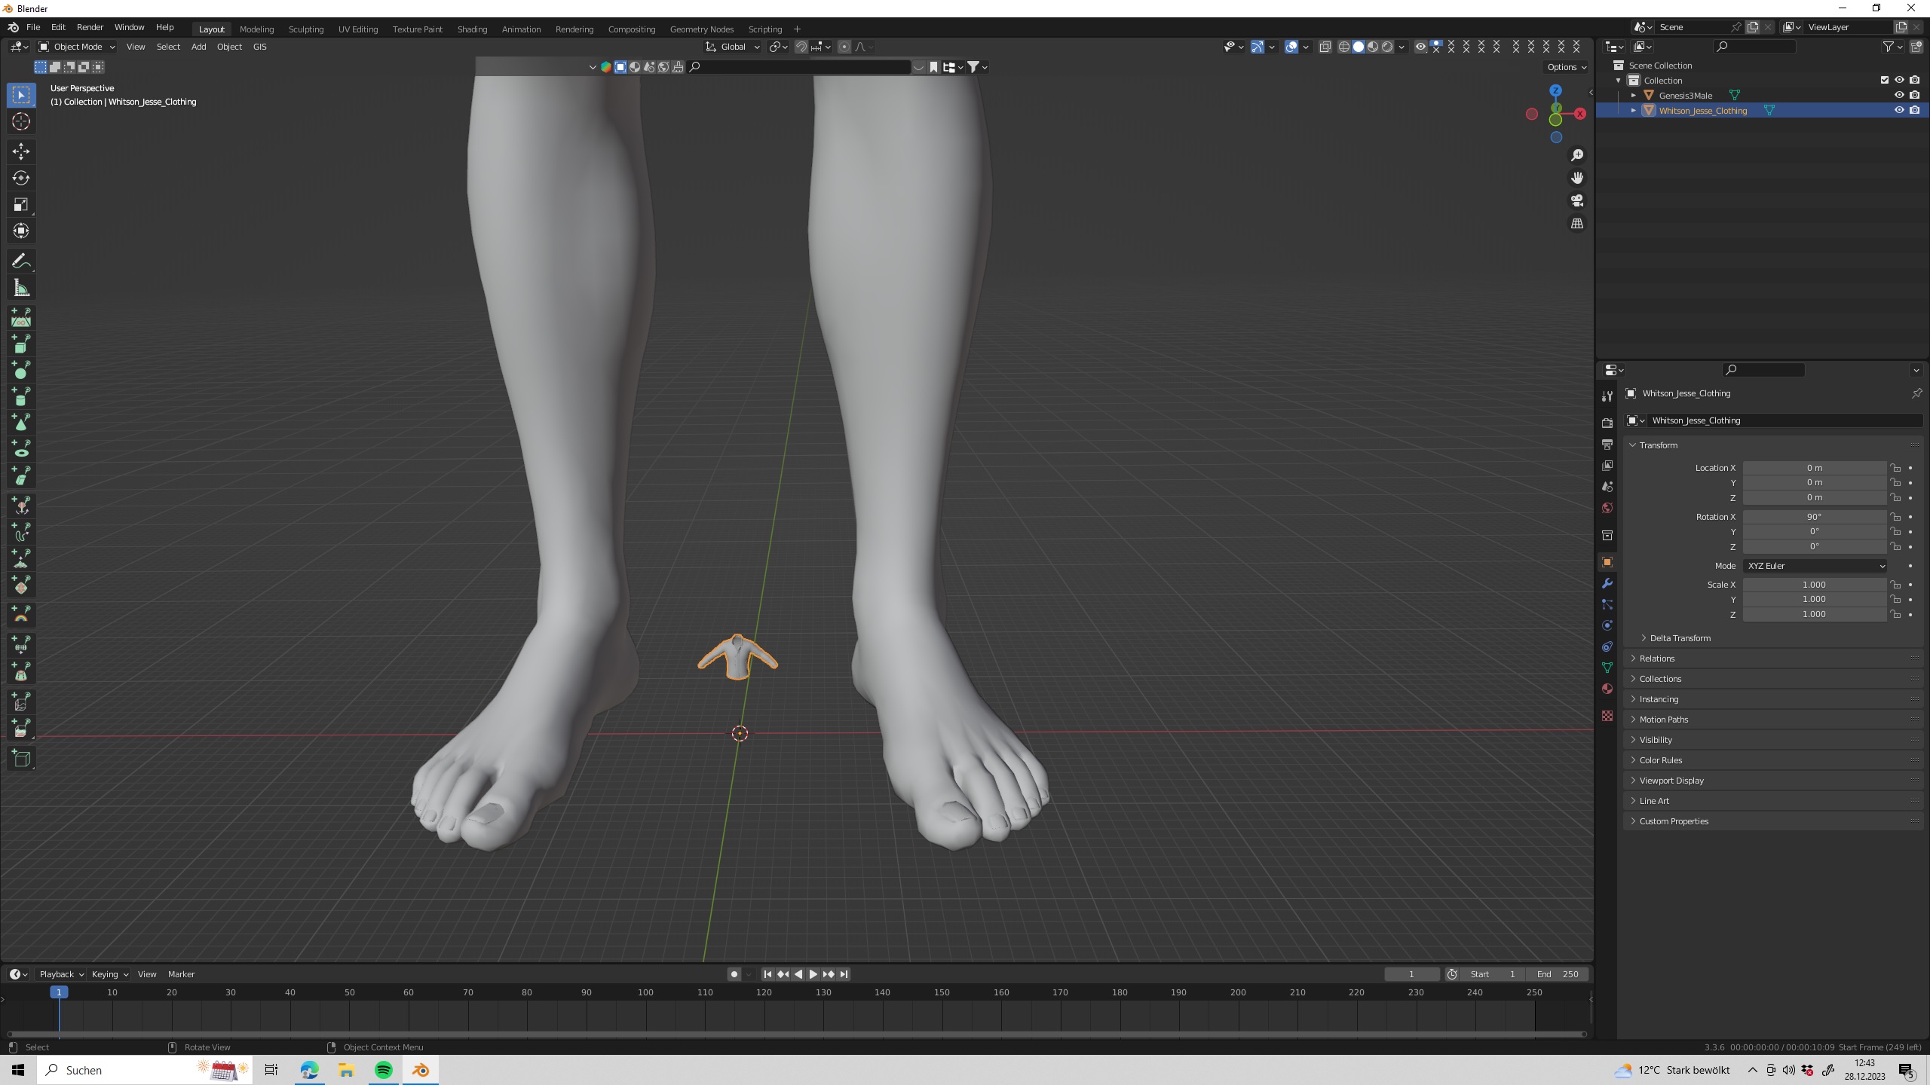1930x1085 pixels.
Task: Select the Move tool in toolbar
Action: (21, 151)
